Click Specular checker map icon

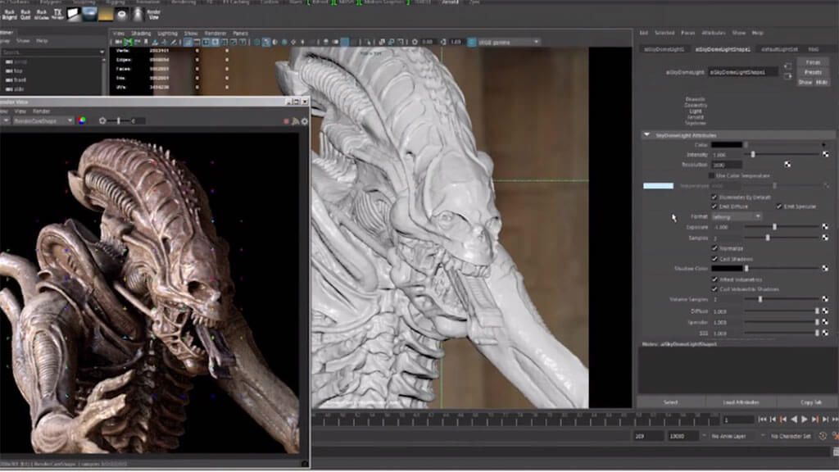coord(825,322)
